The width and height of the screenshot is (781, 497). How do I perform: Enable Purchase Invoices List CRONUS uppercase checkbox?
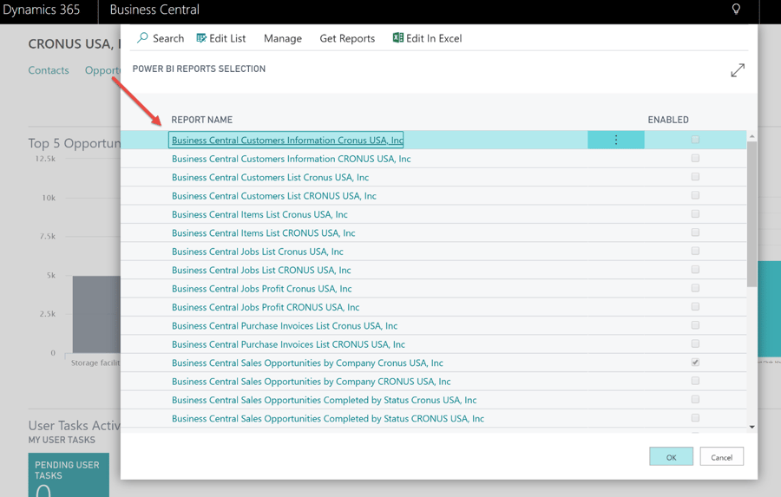click(x=695, y=343)
